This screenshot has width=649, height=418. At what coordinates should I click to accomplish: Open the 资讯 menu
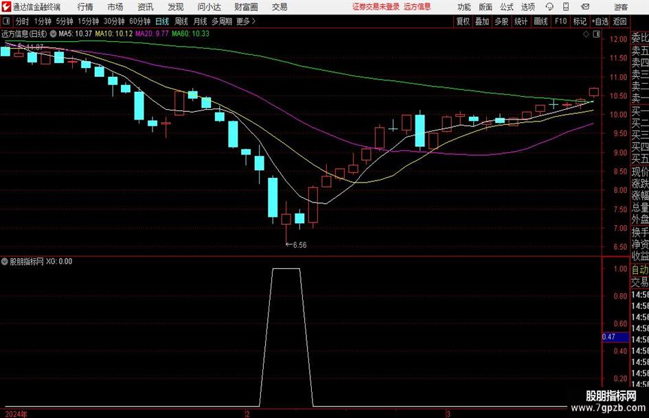pos(146,7)
